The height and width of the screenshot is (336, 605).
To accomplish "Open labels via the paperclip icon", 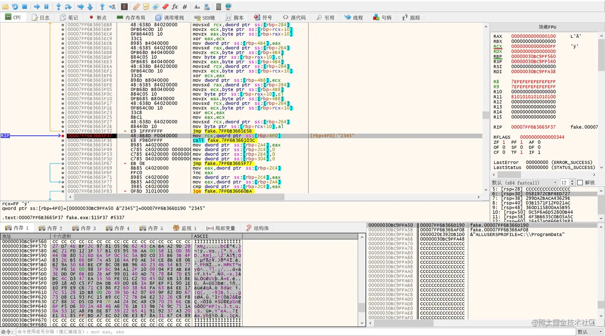I will tap(156, 7).
